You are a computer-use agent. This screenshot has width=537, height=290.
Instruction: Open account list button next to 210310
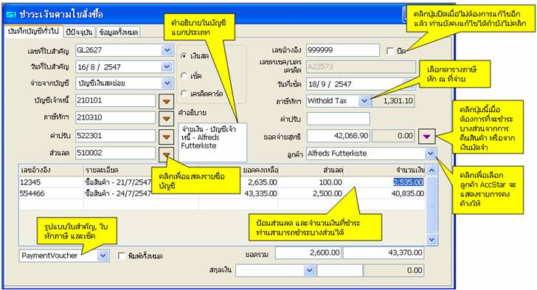click(167, 119)
